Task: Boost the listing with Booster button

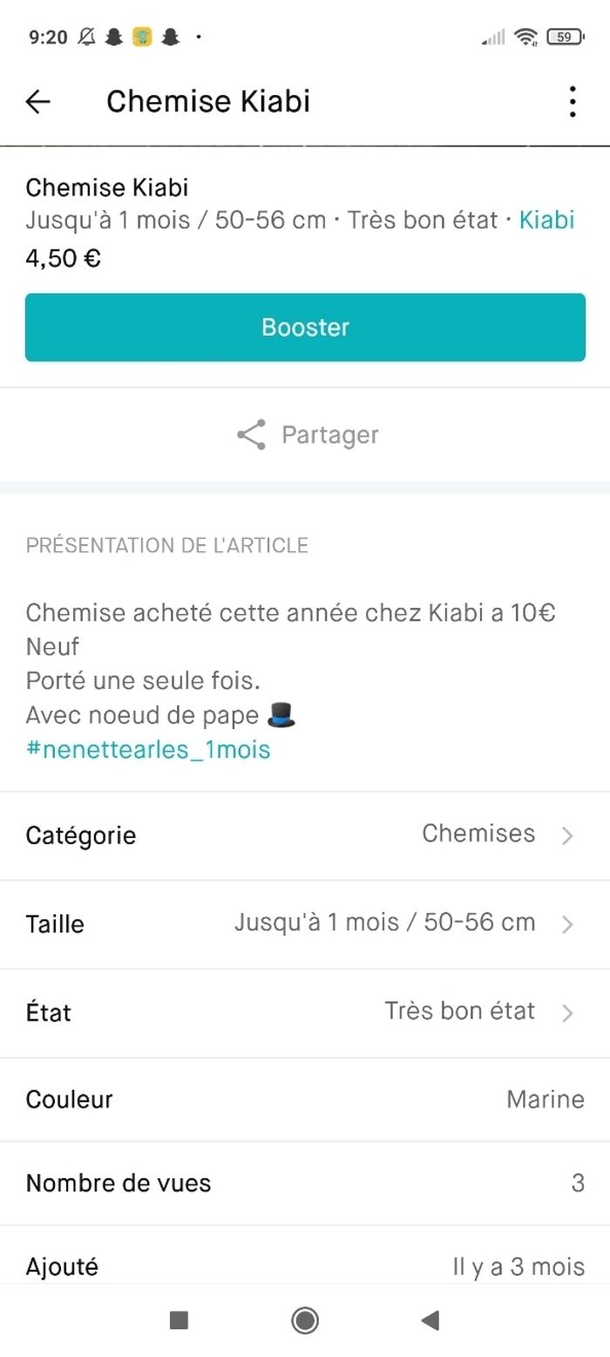Action: tap(305, 327)
